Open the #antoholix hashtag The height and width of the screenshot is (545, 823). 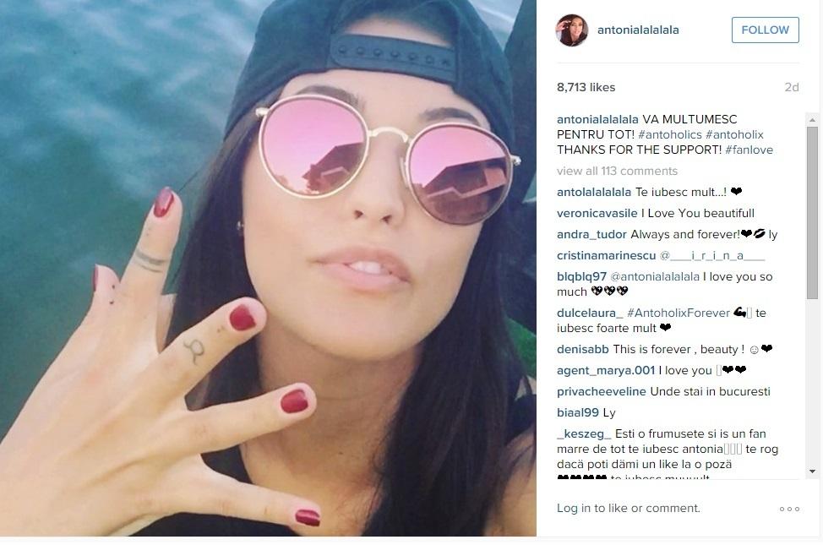click(734, 134)
